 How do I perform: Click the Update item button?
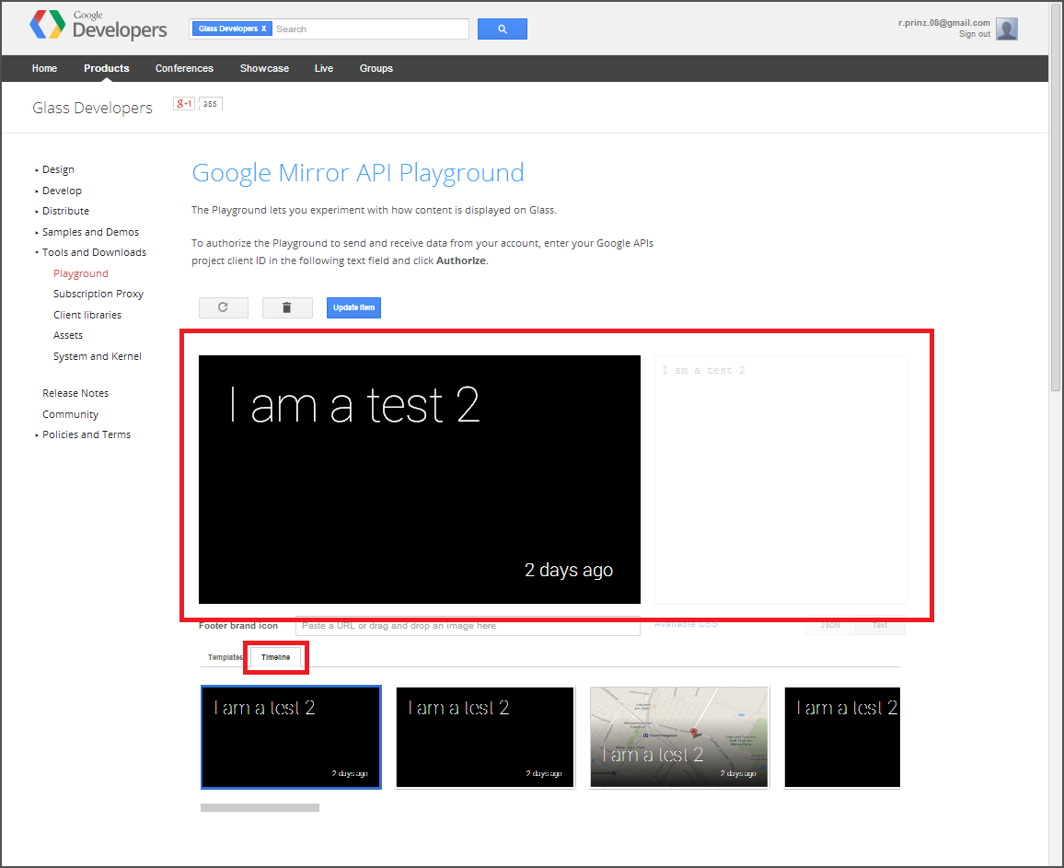click(353, 307)
